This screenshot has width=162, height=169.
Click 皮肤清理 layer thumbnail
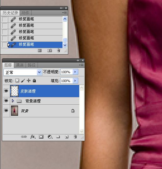15,91
